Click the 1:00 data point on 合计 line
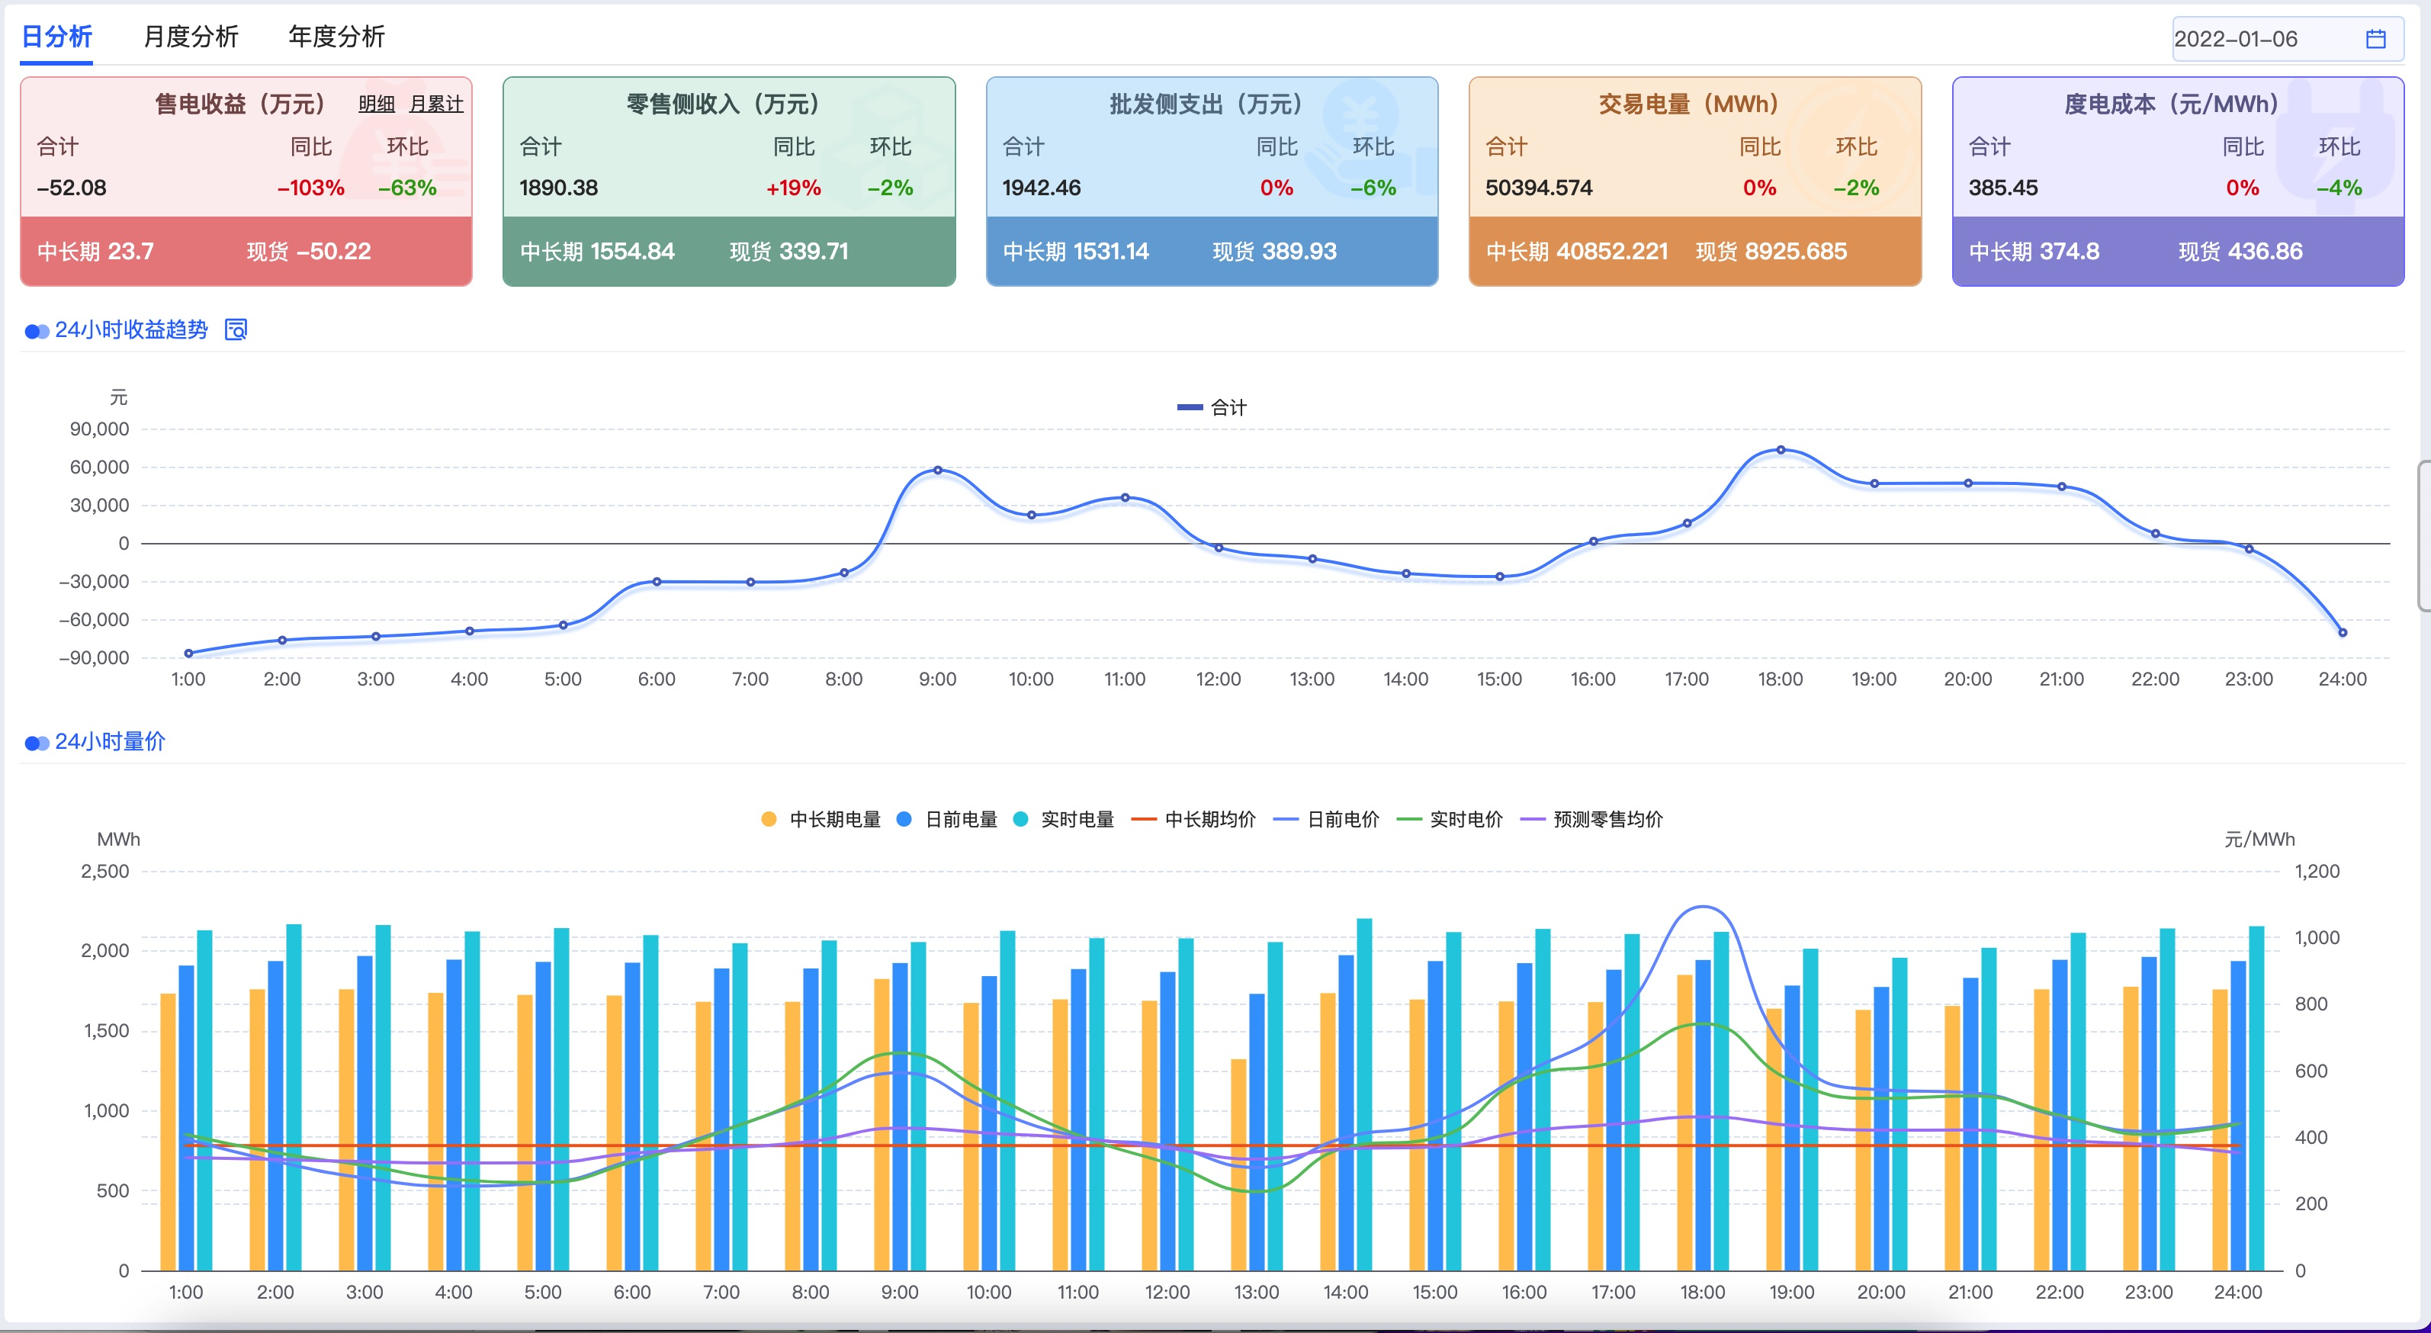This screenshot has height=1333, width=2431. pyautogui.click(x=189, y=654)
